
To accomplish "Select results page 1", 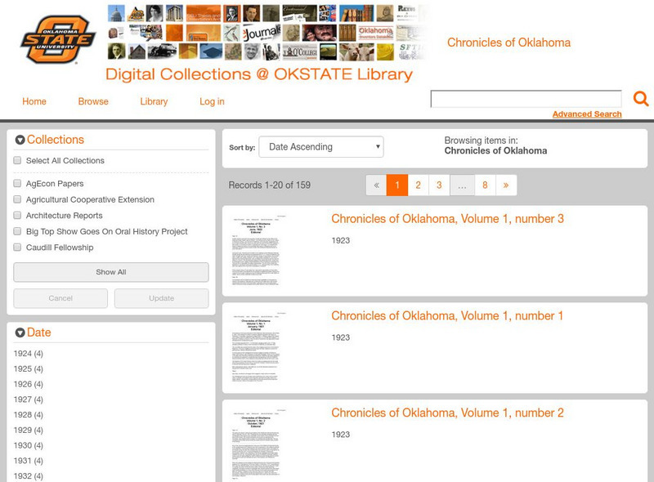I will tap(397, 185).
